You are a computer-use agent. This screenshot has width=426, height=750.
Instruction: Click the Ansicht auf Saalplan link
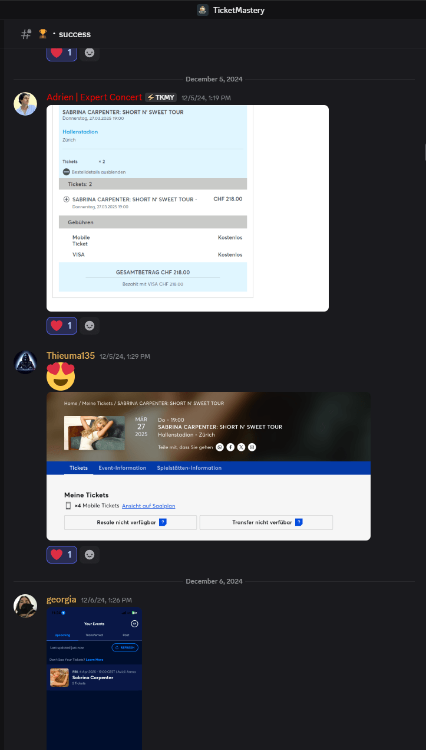click(x=148, y=506)
